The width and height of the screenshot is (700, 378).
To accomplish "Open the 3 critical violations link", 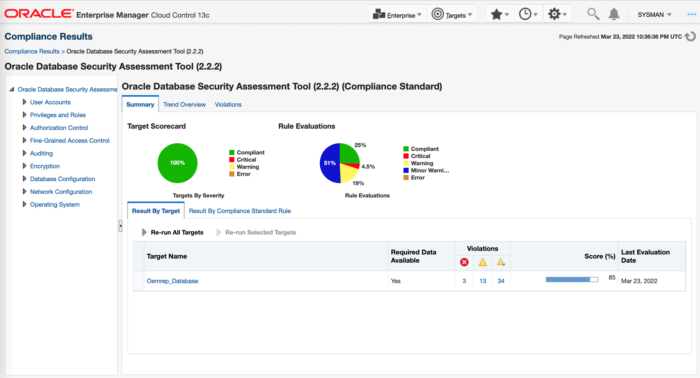I will coord(464,281).
